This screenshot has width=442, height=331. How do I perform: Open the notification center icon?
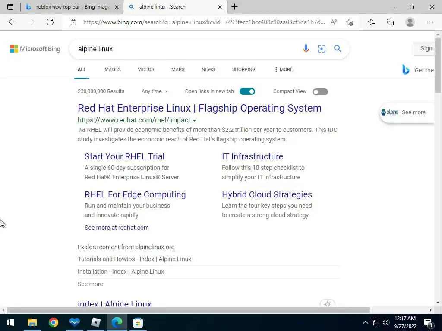(x=428, y=322)
